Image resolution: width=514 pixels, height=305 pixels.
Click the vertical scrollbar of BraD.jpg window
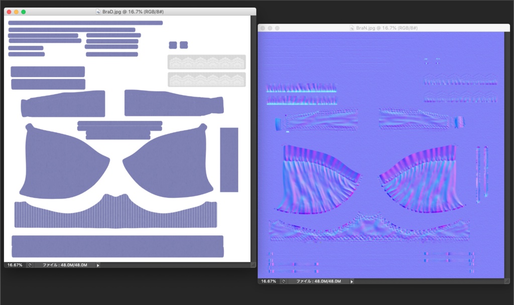253,138
